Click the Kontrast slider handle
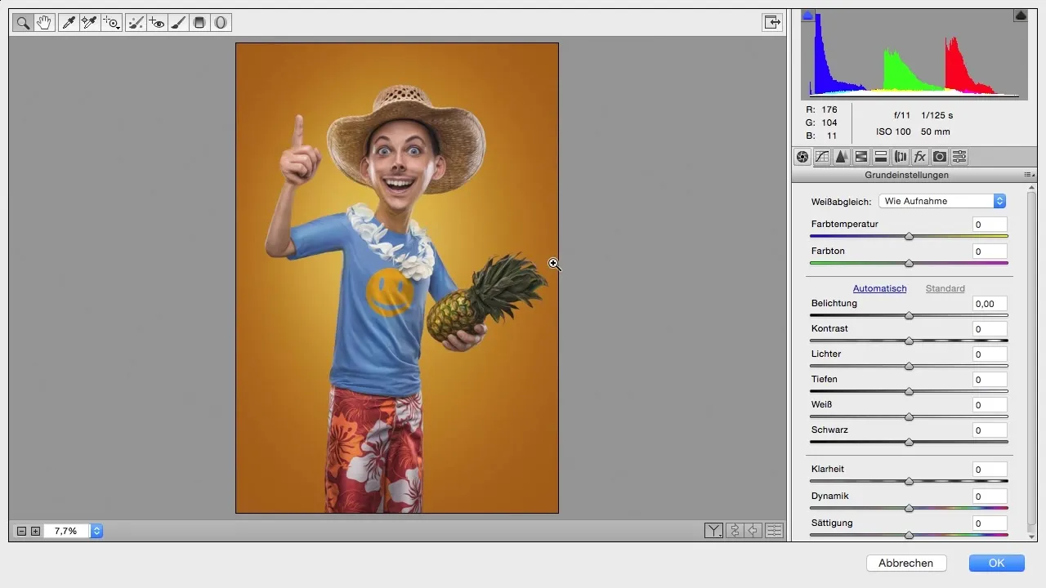Image resolution: width=1046 pixels, height=588 pixels. [x=909, y=341]
